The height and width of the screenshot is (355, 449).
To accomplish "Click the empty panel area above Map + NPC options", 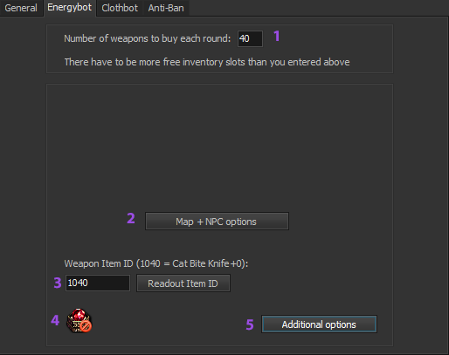I will pyautogui.click(x=220, y=146).
